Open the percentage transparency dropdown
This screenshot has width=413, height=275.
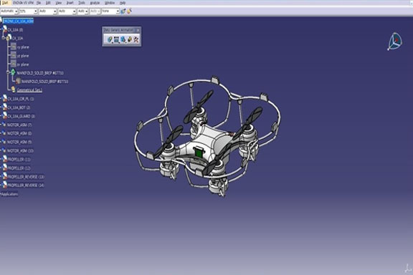pos(28,11)
